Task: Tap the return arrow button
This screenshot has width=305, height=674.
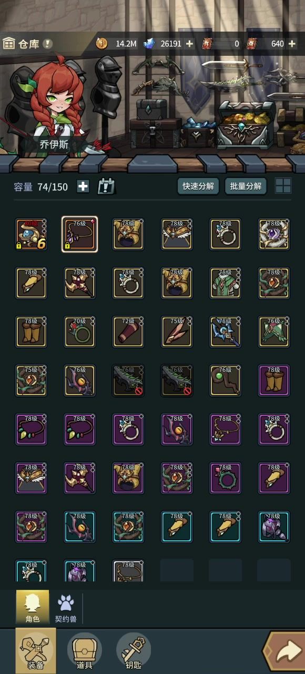Action: [x=285, y=653]
